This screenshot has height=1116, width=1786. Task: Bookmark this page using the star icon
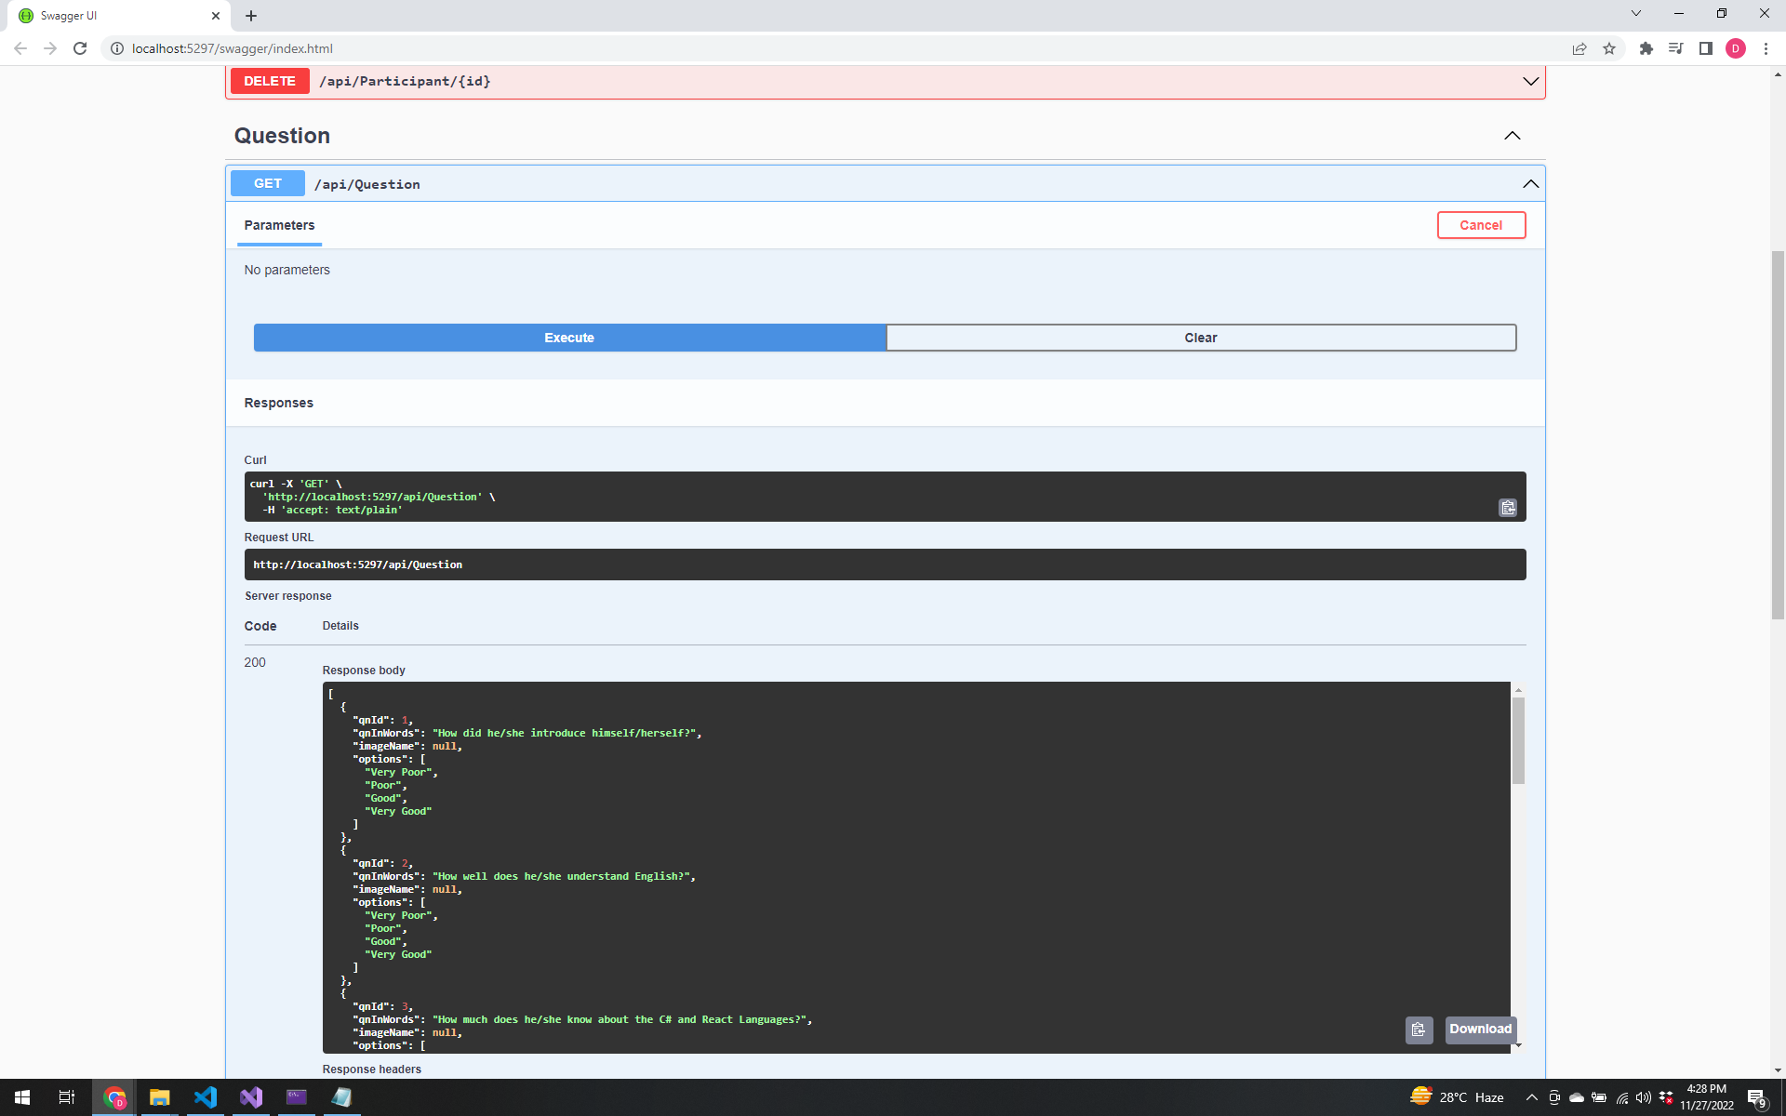click(x=1610, y=48)
